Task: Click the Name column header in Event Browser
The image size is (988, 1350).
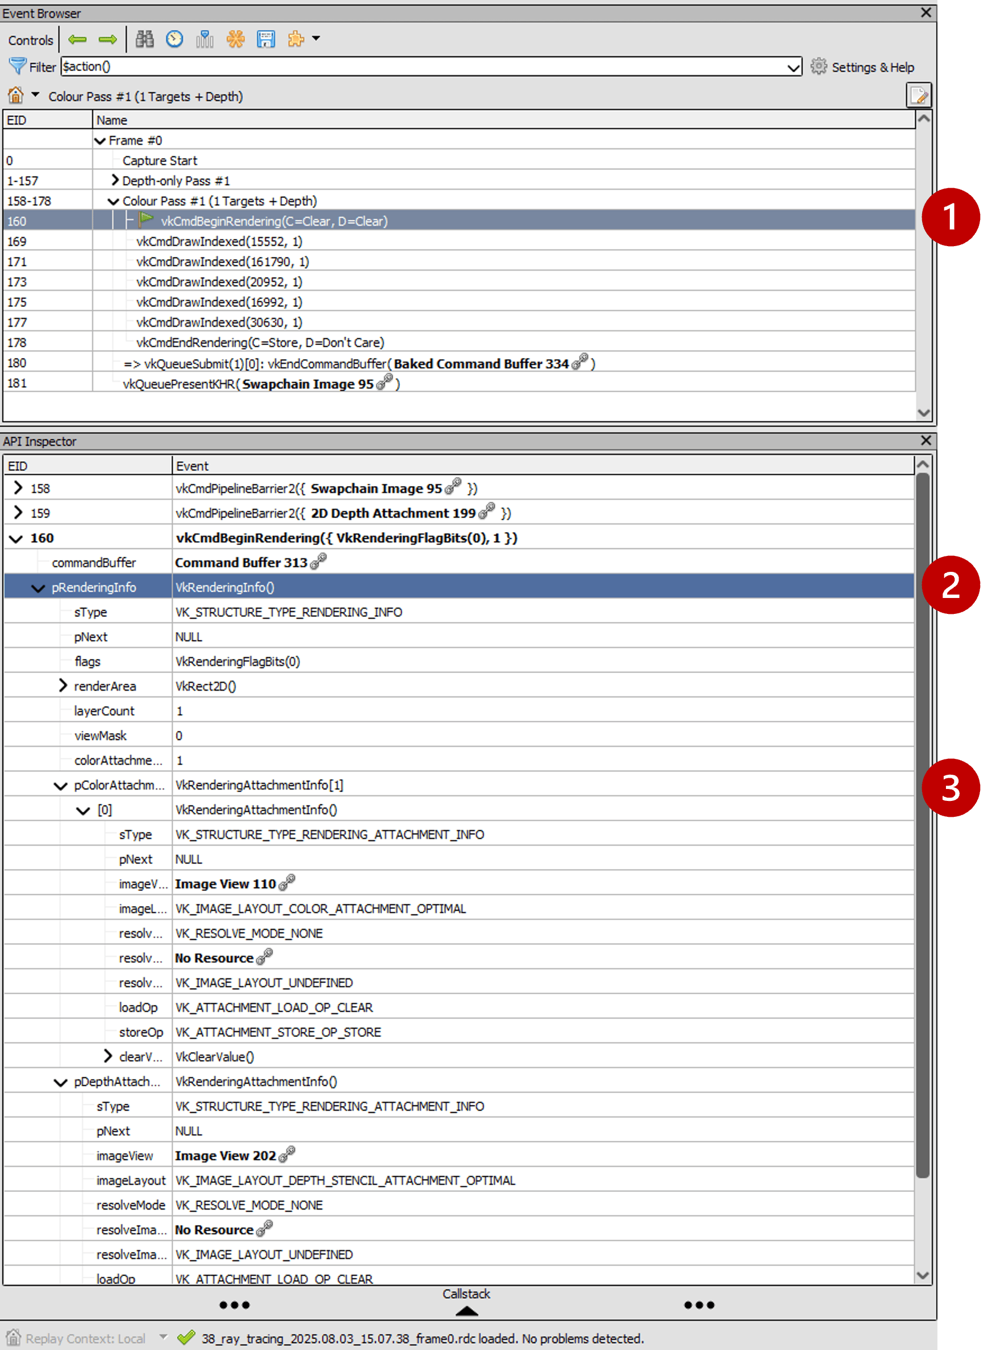Action: click(503, 120)
